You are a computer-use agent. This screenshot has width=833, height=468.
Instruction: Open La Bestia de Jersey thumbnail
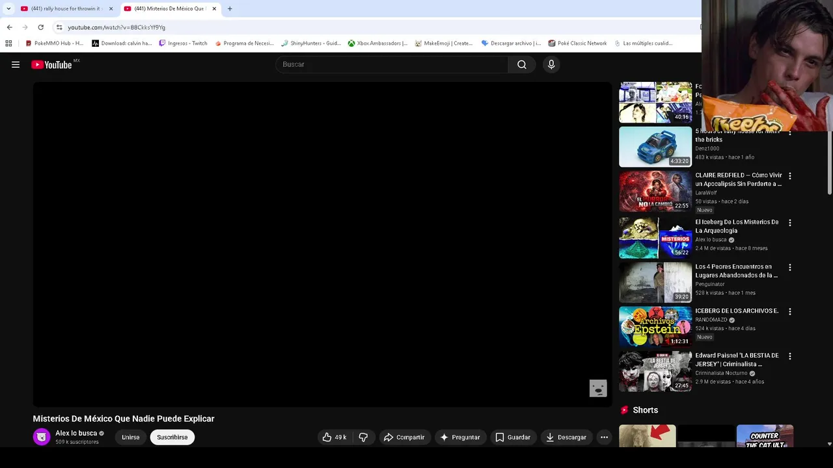click(x=655, y=371)
